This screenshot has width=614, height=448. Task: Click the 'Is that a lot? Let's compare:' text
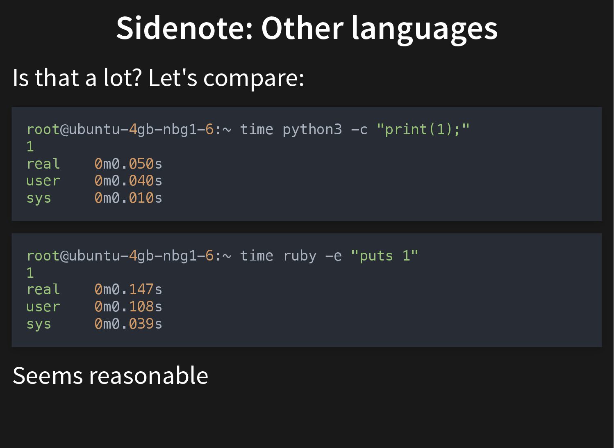[158, 78]
